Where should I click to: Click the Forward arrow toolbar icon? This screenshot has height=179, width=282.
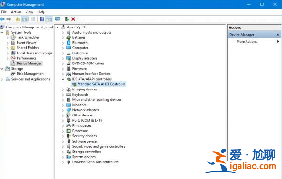[x=9, y=19]
